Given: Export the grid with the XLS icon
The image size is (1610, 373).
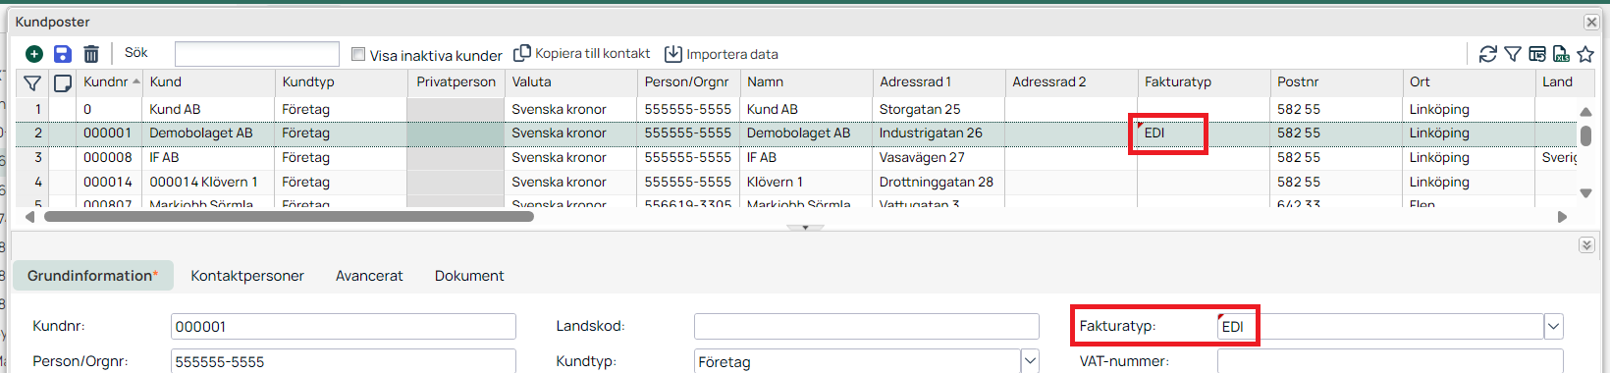Looking at the screenshot, I should (x=1561, y=54).
